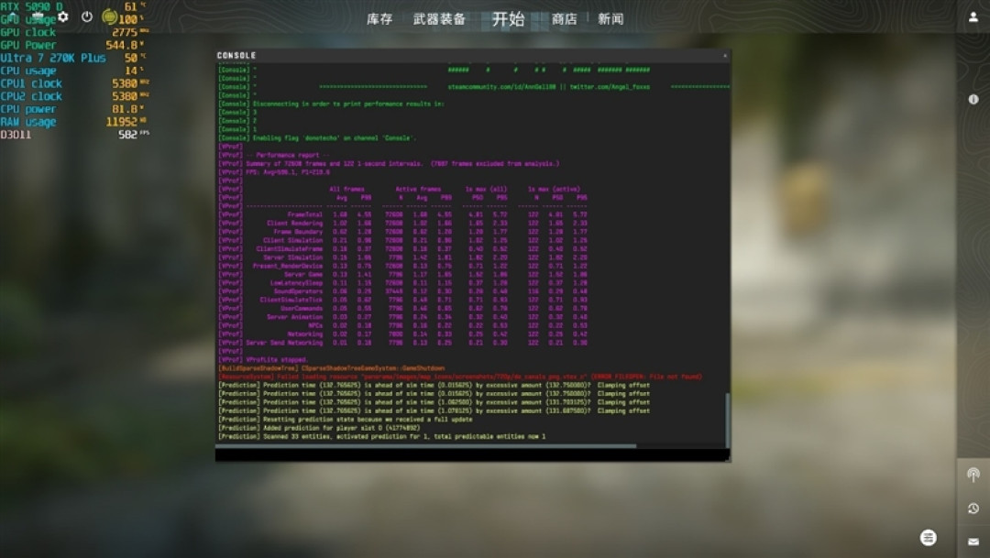Screen dimensions: 990x558
Task: Open the player profile icon
Action: click(x=973, y=17)
